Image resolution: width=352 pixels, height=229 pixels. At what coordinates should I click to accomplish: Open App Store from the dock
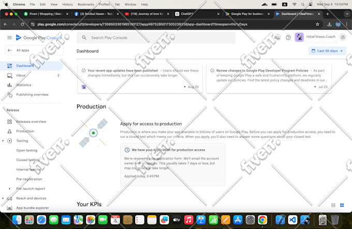coord(238,220)
